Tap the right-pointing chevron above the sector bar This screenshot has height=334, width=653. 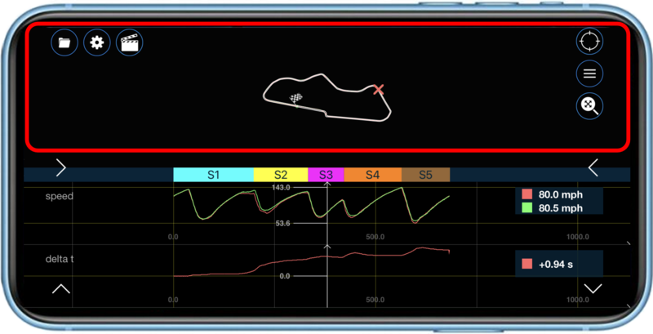coord(61,168)
